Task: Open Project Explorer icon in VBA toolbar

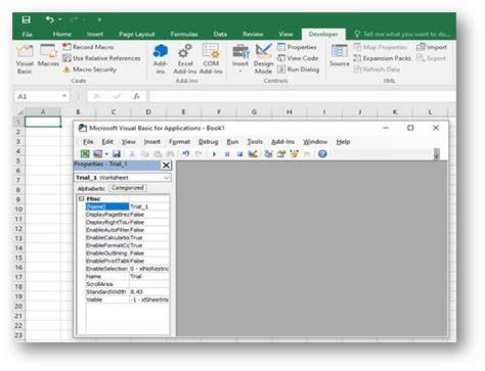Action: coord(268,154)
